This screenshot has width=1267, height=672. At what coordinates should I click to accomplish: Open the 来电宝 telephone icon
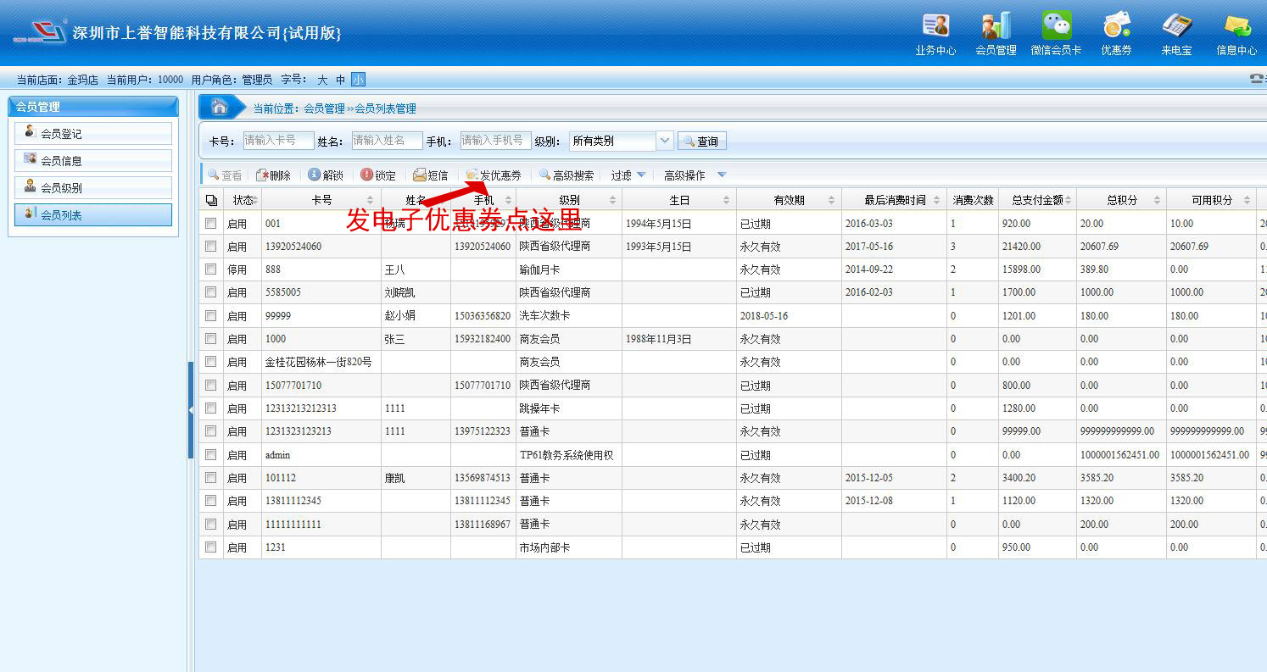[x=1176, y=26]
